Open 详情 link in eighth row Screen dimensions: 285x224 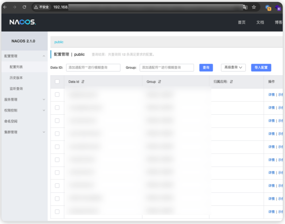[271, 185]
